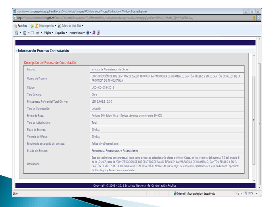Viewport: 276px width, 207px height.
Task: Click the Objeto de Proceso description text
Action: pos(166,78)
